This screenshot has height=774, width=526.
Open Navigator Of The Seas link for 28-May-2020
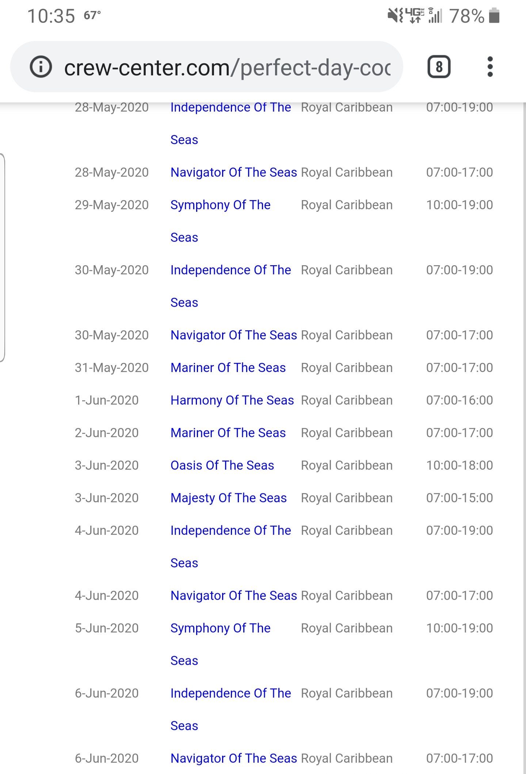click(234, 172)
